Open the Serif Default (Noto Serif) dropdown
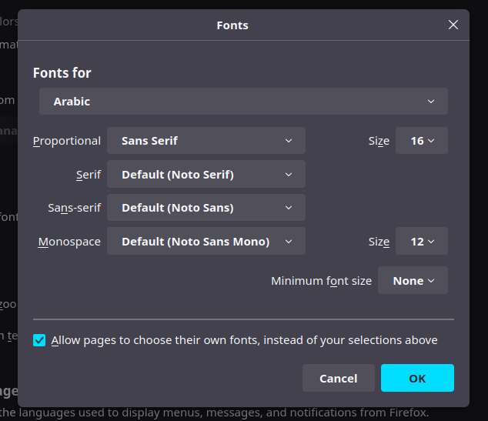Viewport: 488px width, 421px height. [206, 174]
